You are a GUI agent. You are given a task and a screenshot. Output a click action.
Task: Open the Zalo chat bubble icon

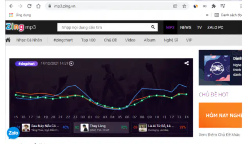tap(13, 133)
